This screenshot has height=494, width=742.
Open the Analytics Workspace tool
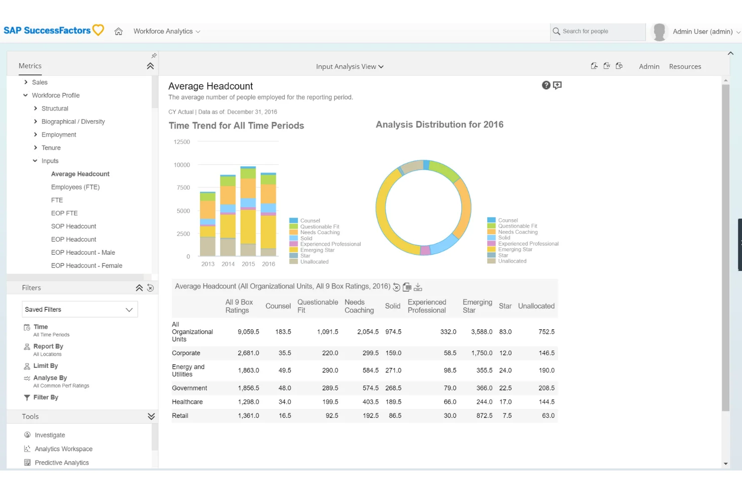click(63, 448)
